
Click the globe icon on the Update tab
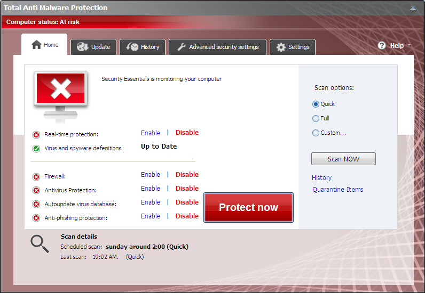(x=82, y=47)
